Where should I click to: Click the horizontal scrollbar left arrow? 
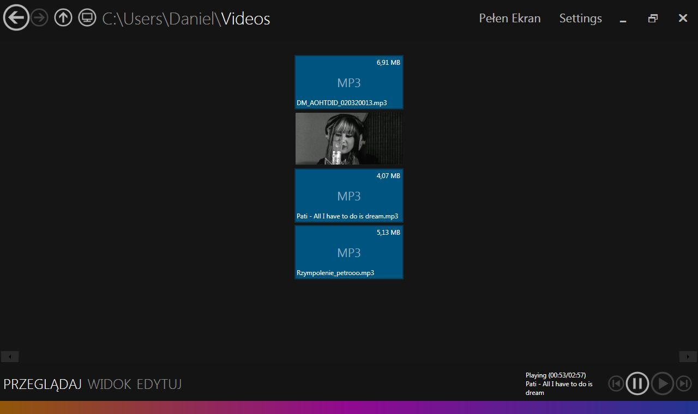pyautogui.click(x=10, y=357)
